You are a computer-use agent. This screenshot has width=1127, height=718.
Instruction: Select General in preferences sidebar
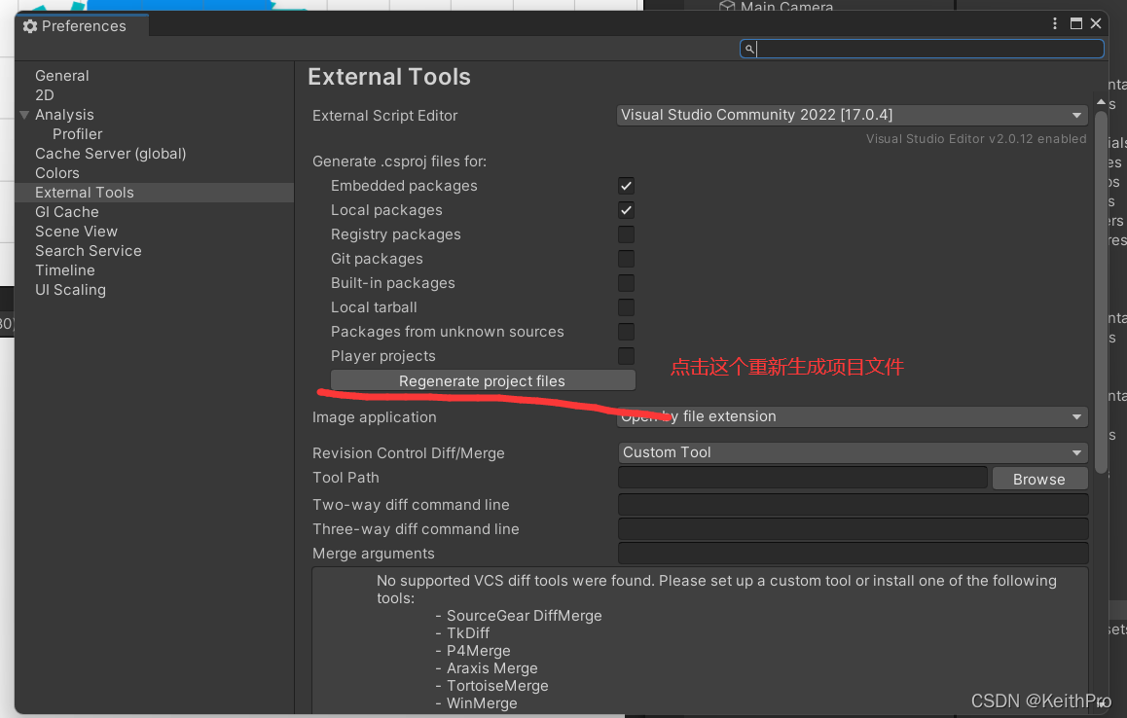click(x=61, y=76)
